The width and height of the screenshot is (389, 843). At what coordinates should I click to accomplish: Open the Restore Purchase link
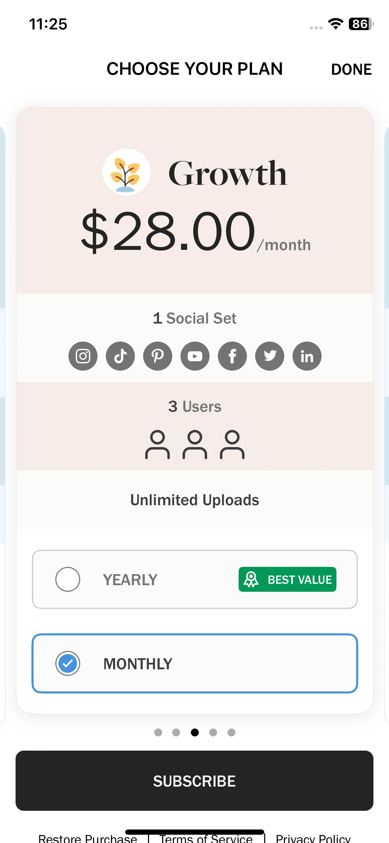tap(87, 838)
